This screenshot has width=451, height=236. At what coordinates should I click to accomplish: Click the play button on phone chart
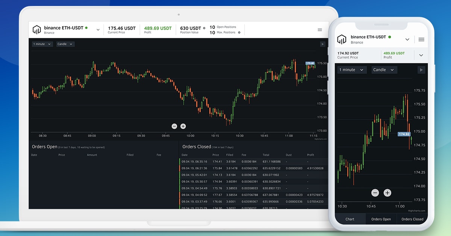[x=421, y=70]
